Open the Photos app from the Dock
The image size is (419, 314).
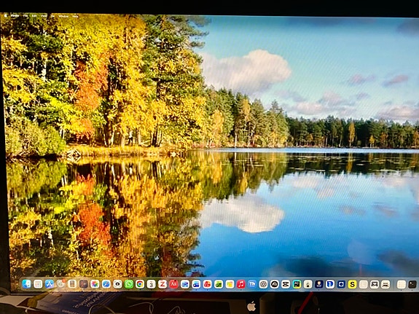(95, 284)
